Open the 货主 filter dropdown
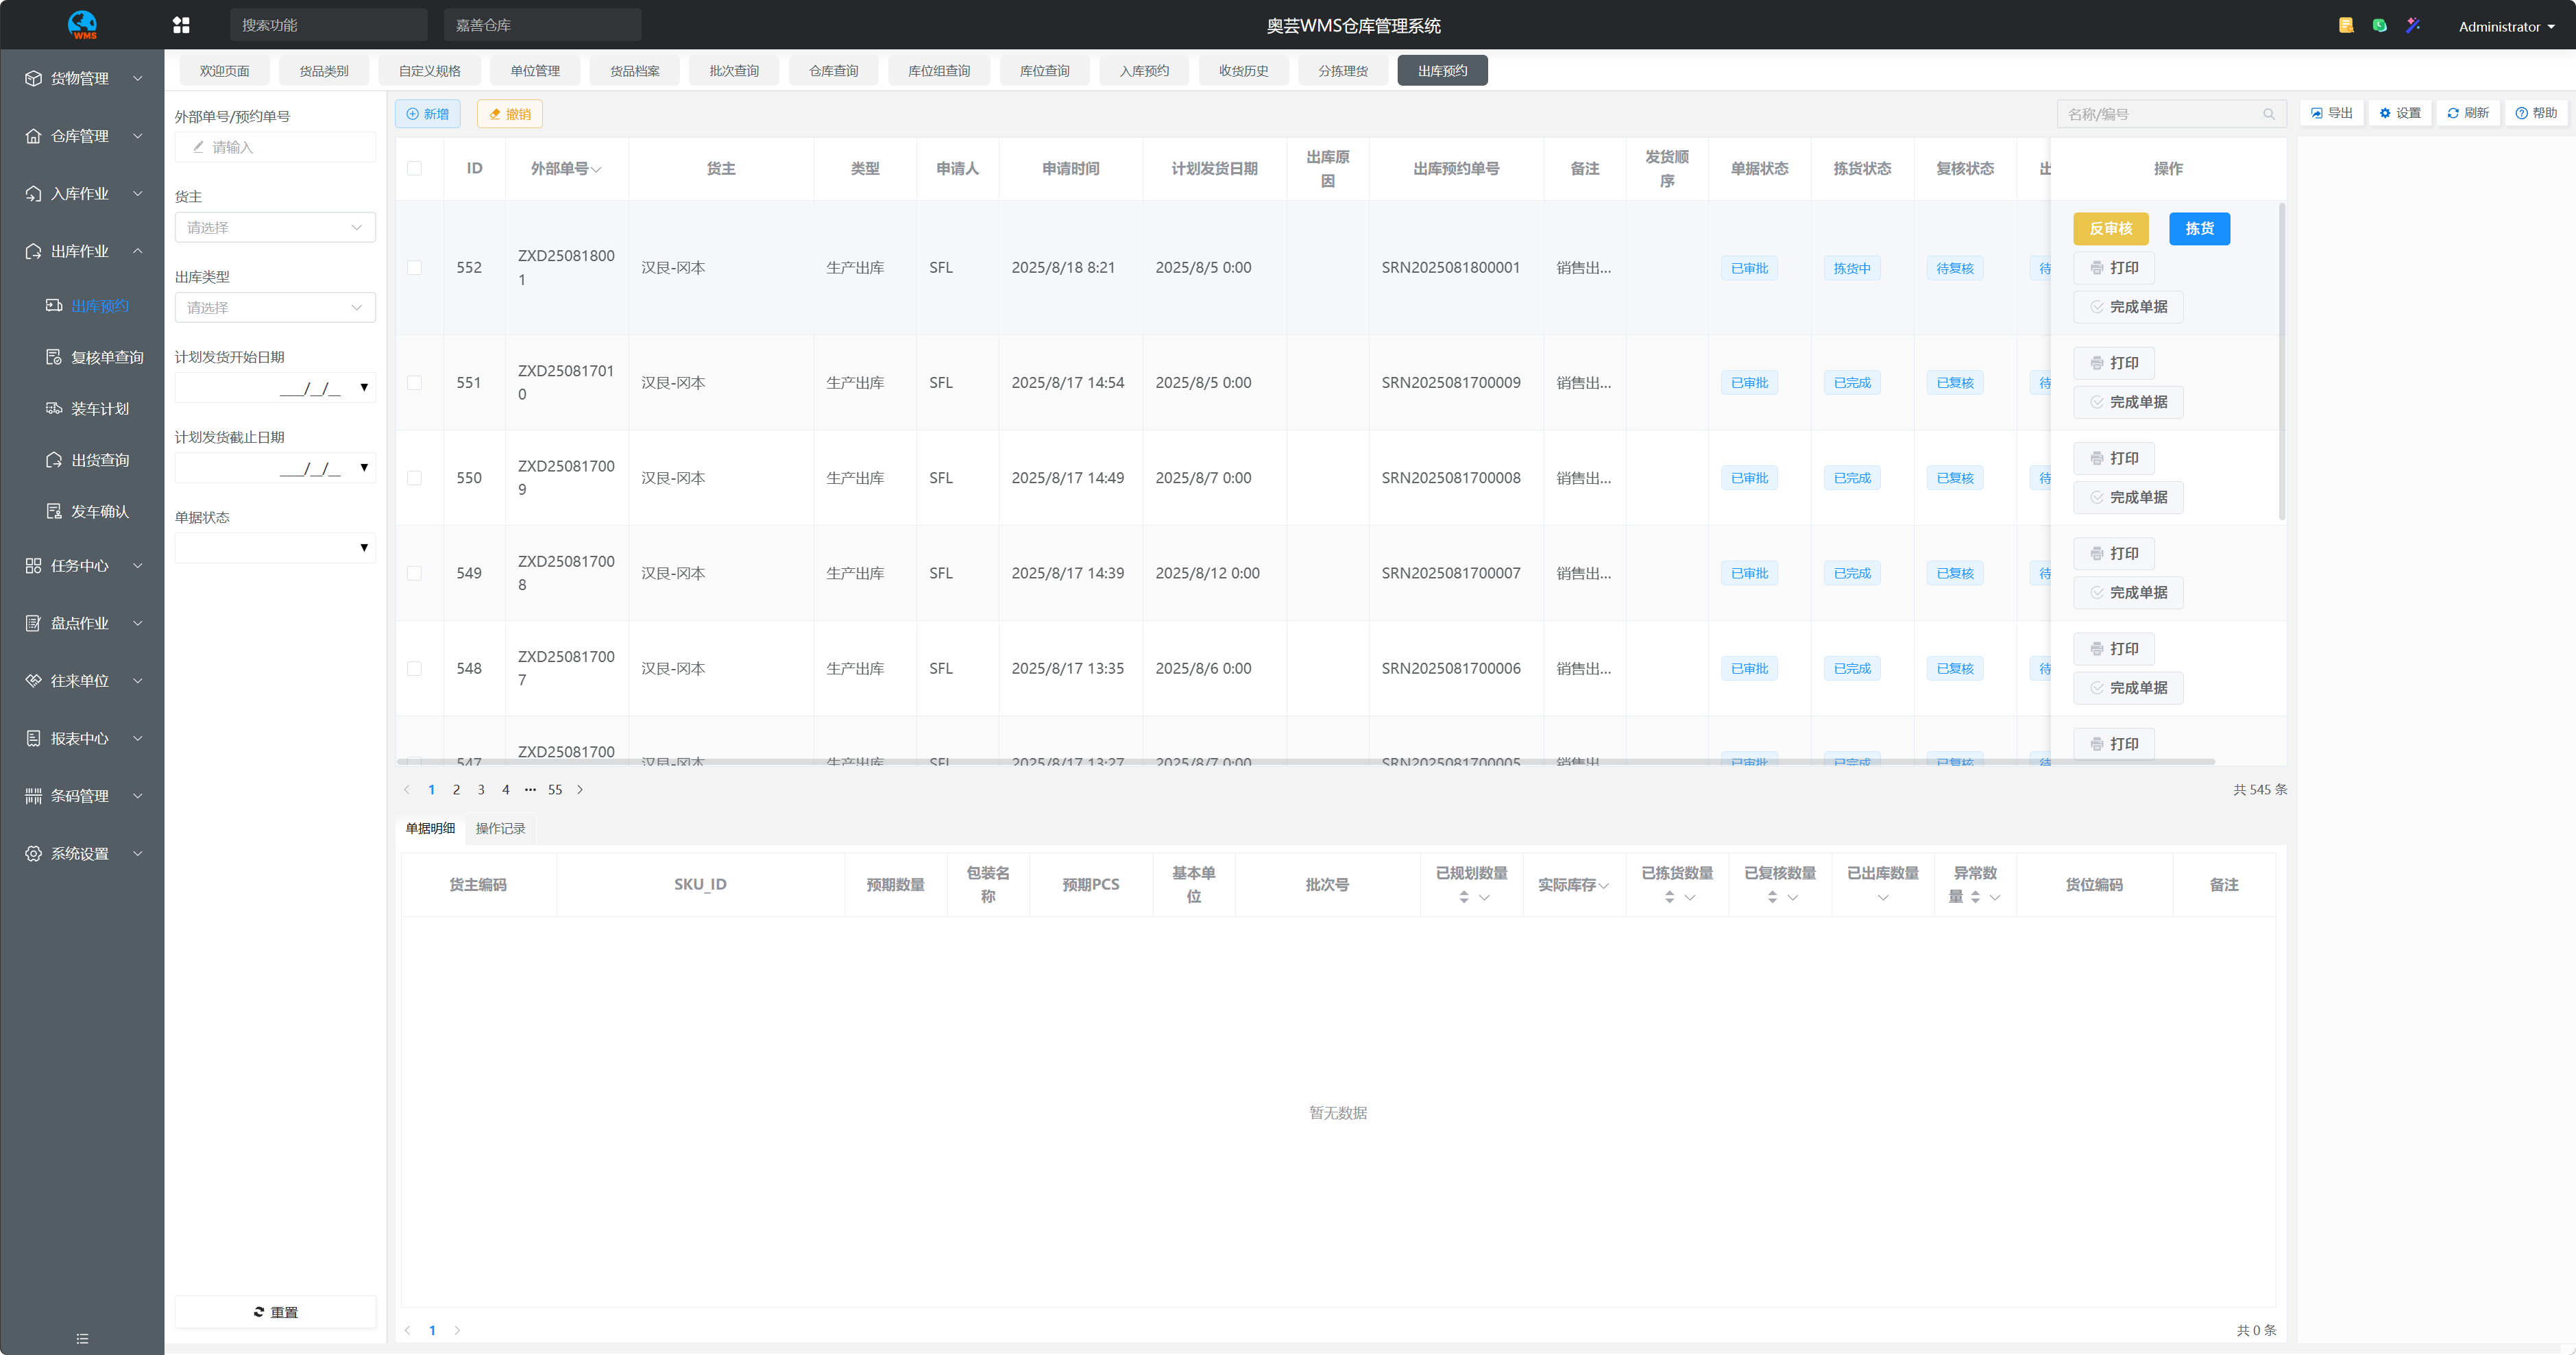This screenshot has width=2576, height=1355. point(275,227)
